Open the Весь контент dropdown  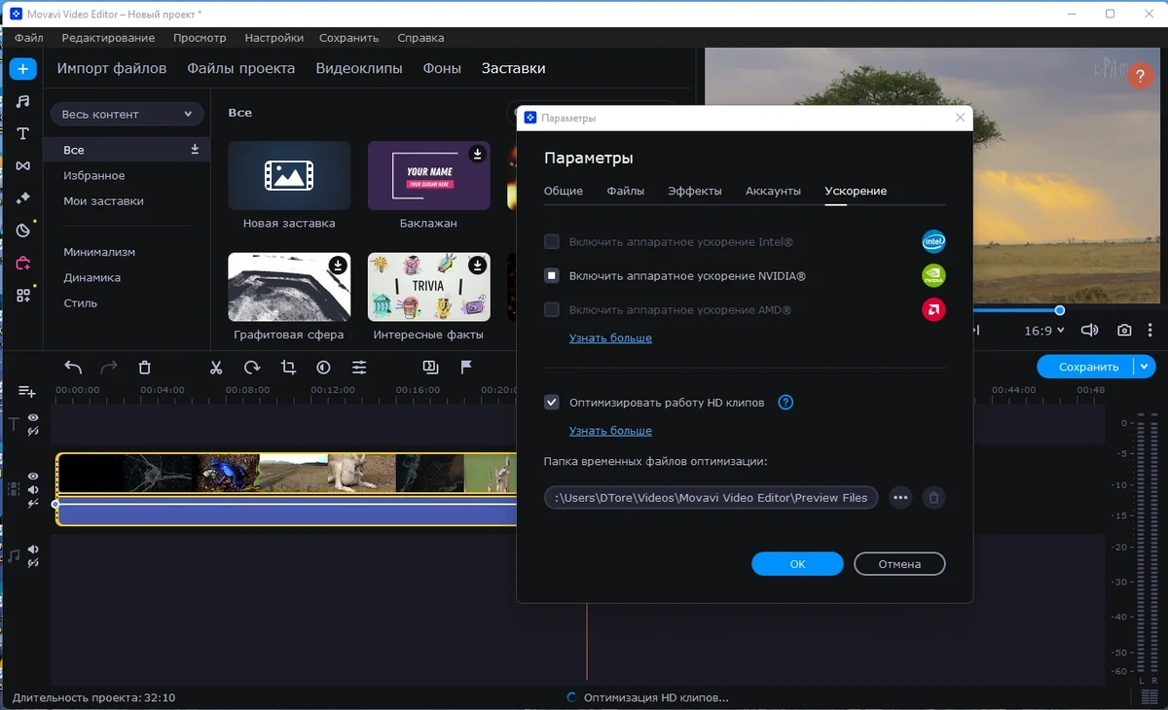click(x=128, y=114)
